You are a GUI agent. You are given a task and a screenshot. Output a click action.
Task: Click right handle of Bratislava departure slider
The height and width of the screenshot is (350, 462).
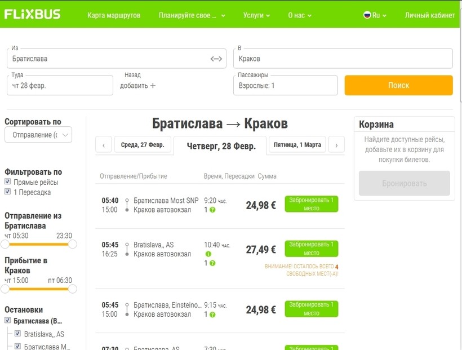click(72, 244)
